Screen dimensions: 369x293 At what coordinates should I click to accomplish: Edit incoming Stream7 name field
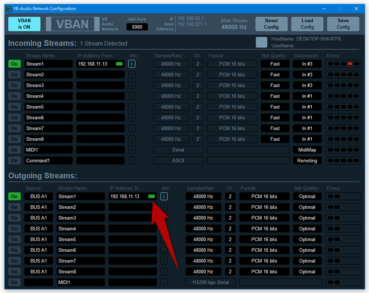(x=49, y=128)
